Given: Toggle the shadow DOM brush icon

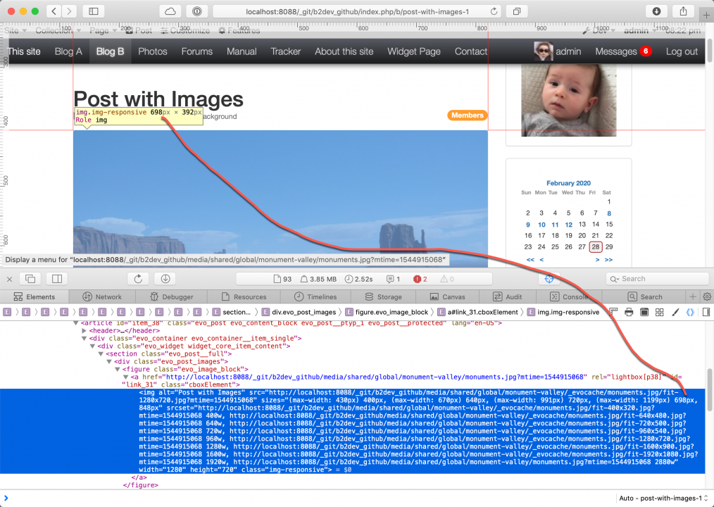Looking at the screenshot, I should (675, 312).
